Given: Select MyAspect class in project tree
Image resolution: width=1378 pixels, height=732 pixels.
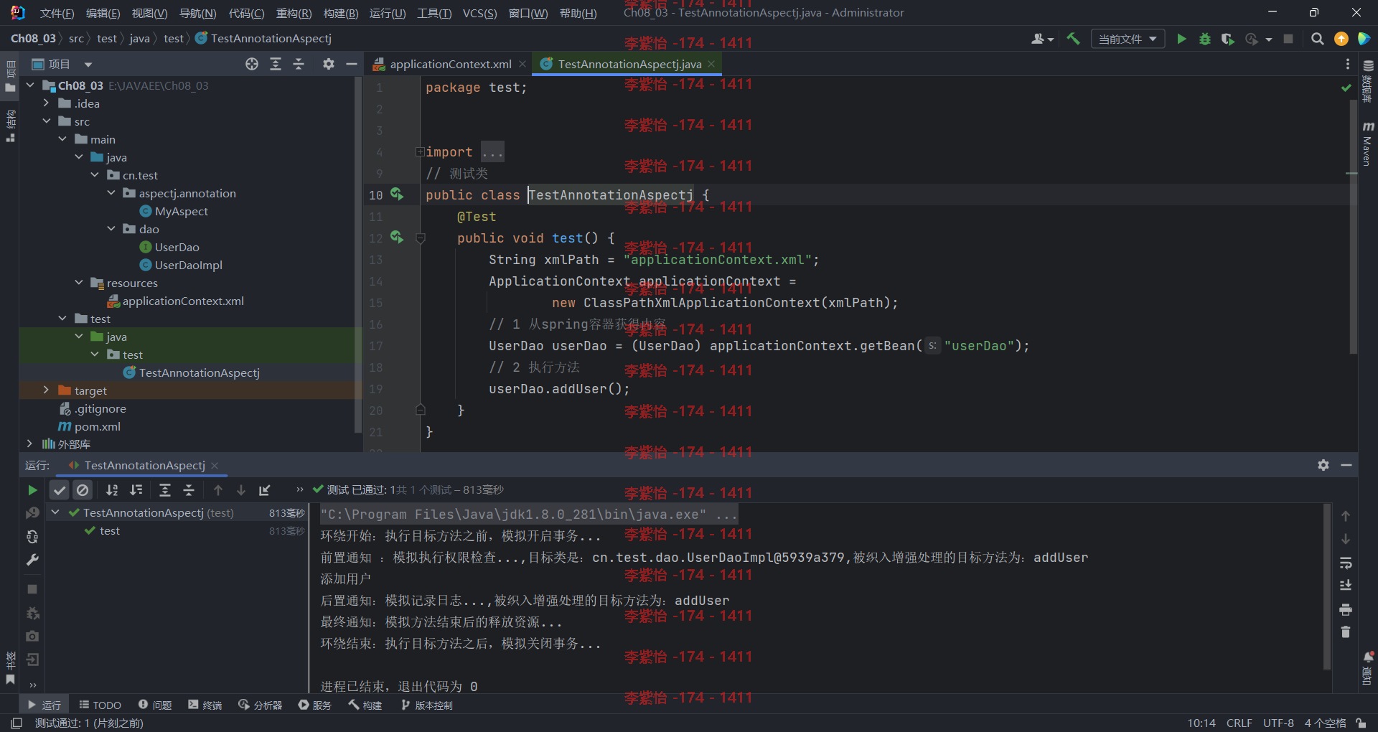Looking at the screenshot, I should [x=181, y=211].
